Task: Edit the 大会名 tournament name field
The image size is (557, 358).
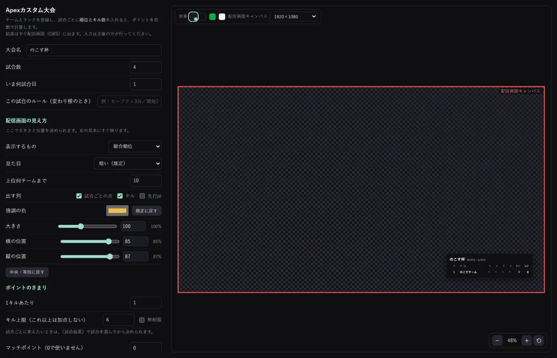Action: click(94, 50)
